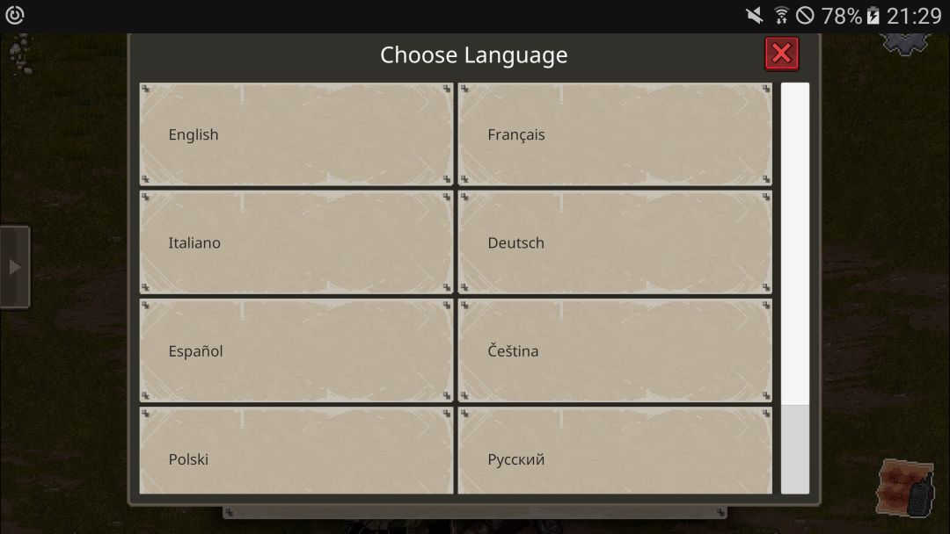Tap the muted sound status icon
This screenshot has height=534, width=950.
[x=754, y=15]
